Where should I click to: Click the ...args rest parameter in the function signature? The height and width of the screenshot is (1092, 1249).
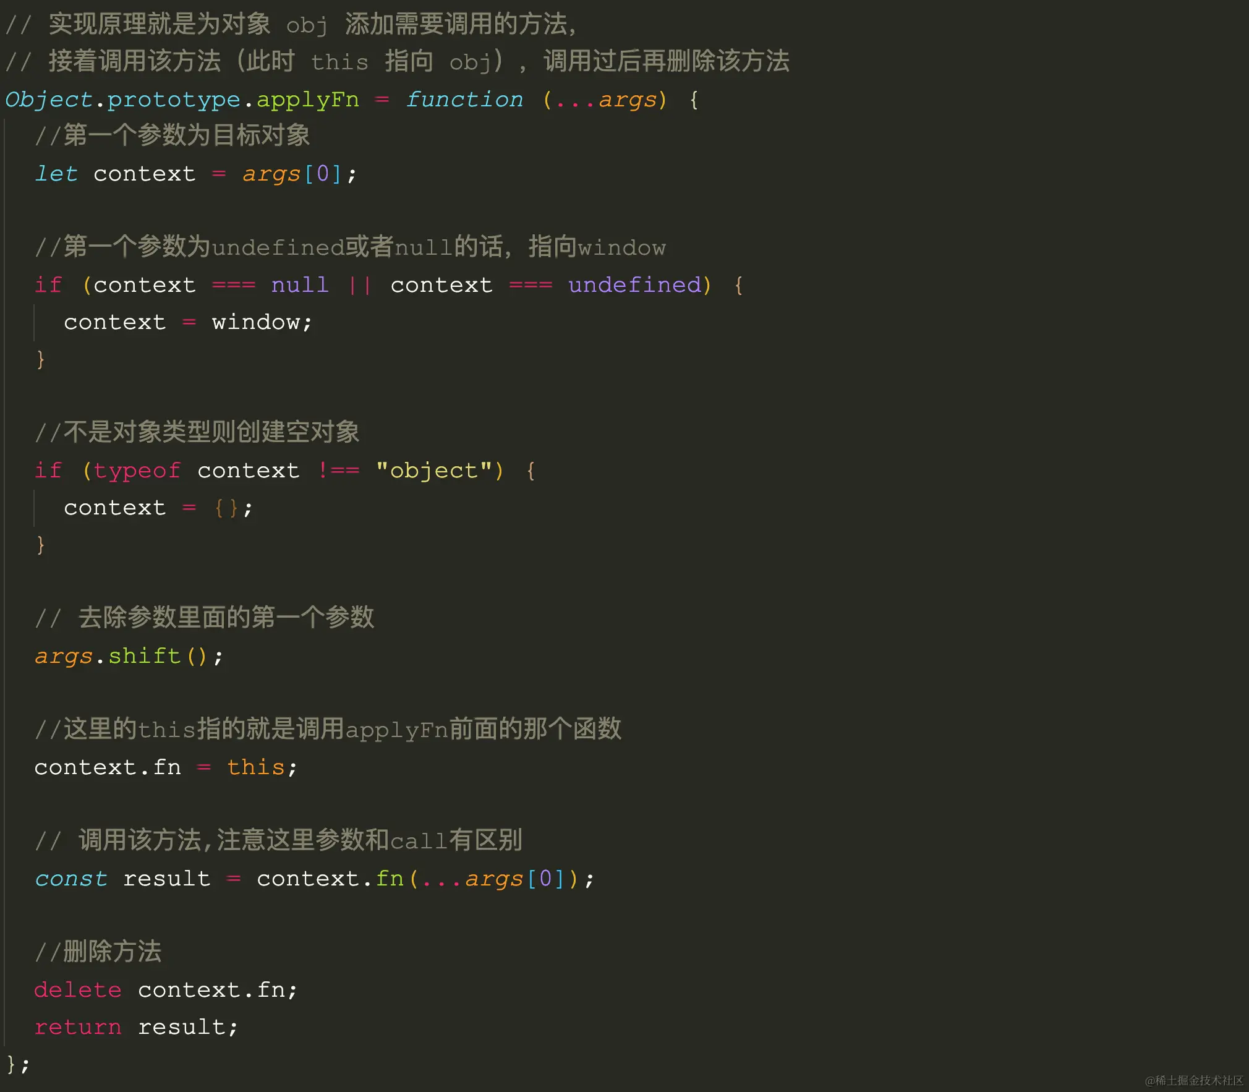tap(605, 100)
